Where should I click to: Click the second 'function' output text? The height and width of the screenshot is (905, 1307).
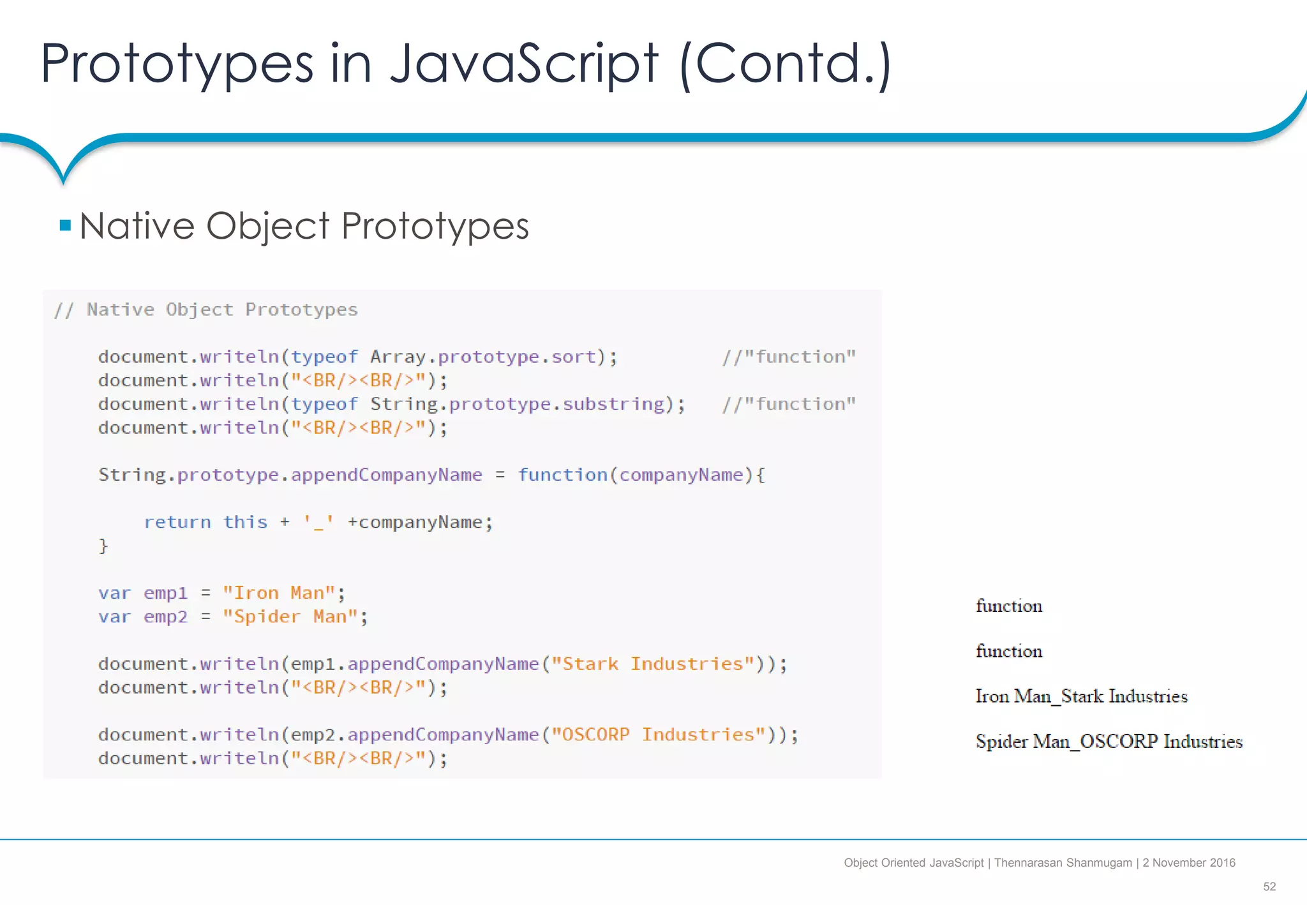point(1009,651)
